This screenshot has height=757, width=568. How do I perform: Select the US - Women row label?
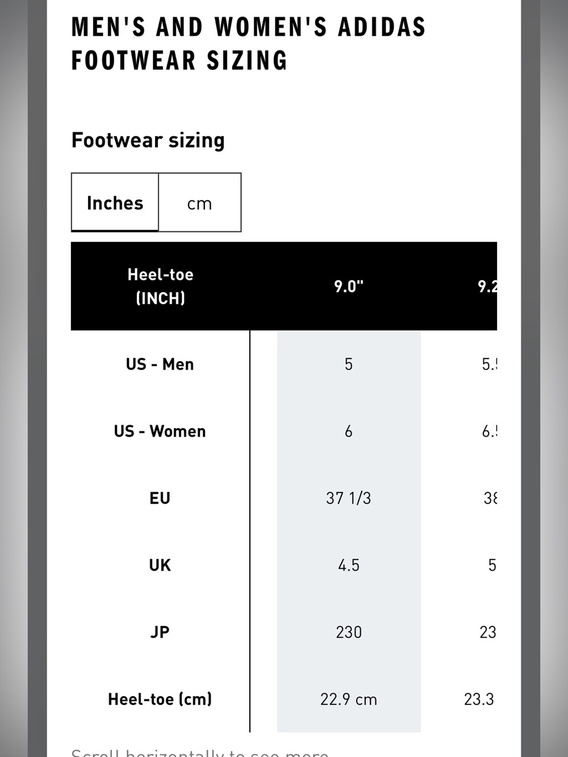(160, 431)
